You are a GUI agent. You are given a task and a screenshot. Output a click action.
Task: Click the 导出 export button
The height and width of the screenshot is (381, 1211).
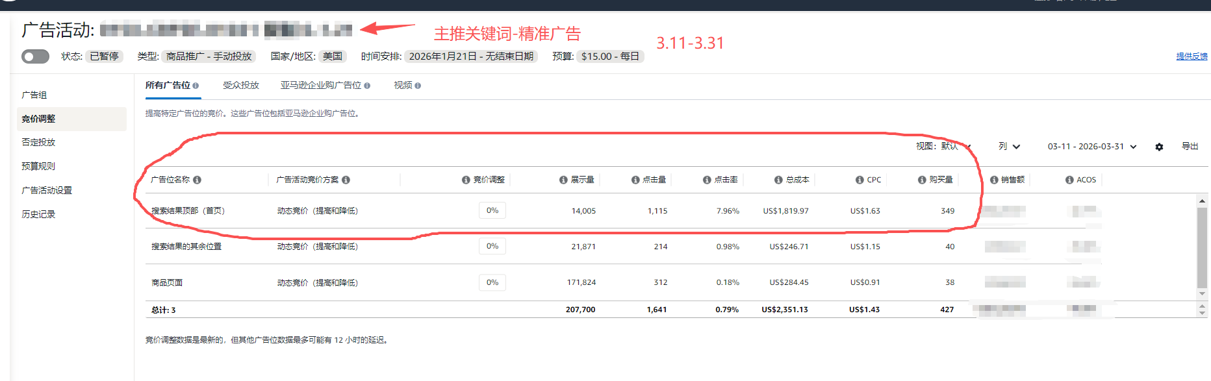(1190, 147)
